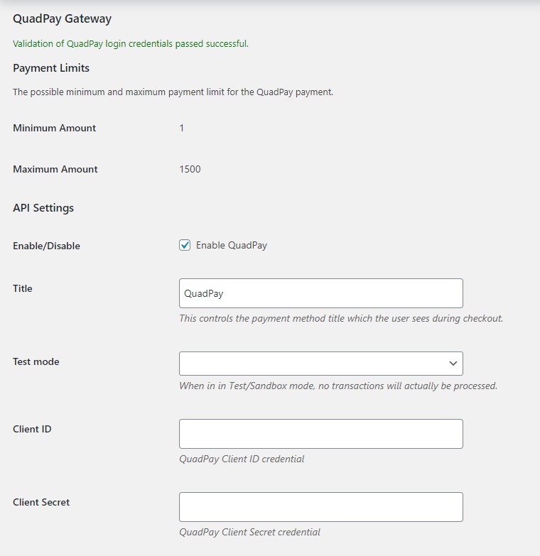540x556 pixels.
Task: Click inside the Client ID input box
Action: [320, 434]
